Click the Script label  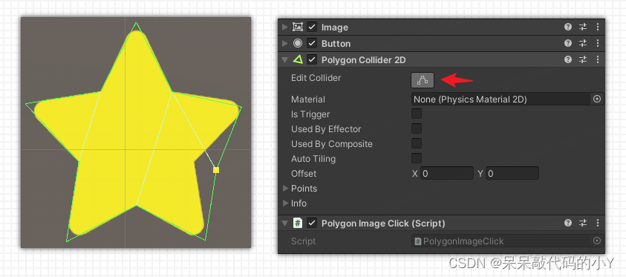(303, 241)
